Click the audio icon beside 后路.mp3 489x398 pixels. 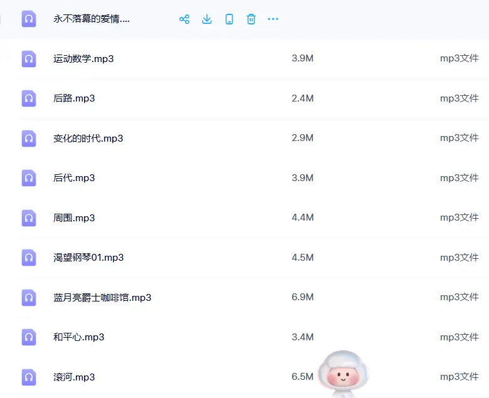coord(29,98)
